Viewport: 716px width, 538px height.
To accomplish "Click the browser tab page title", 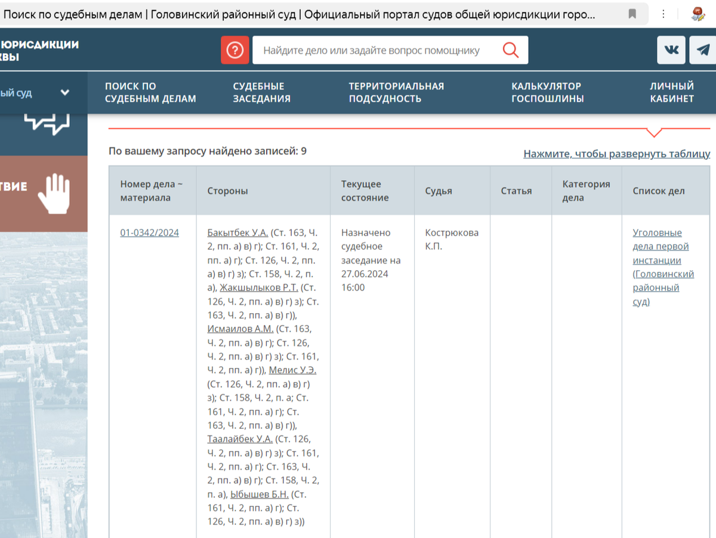I will coord(299,14).
